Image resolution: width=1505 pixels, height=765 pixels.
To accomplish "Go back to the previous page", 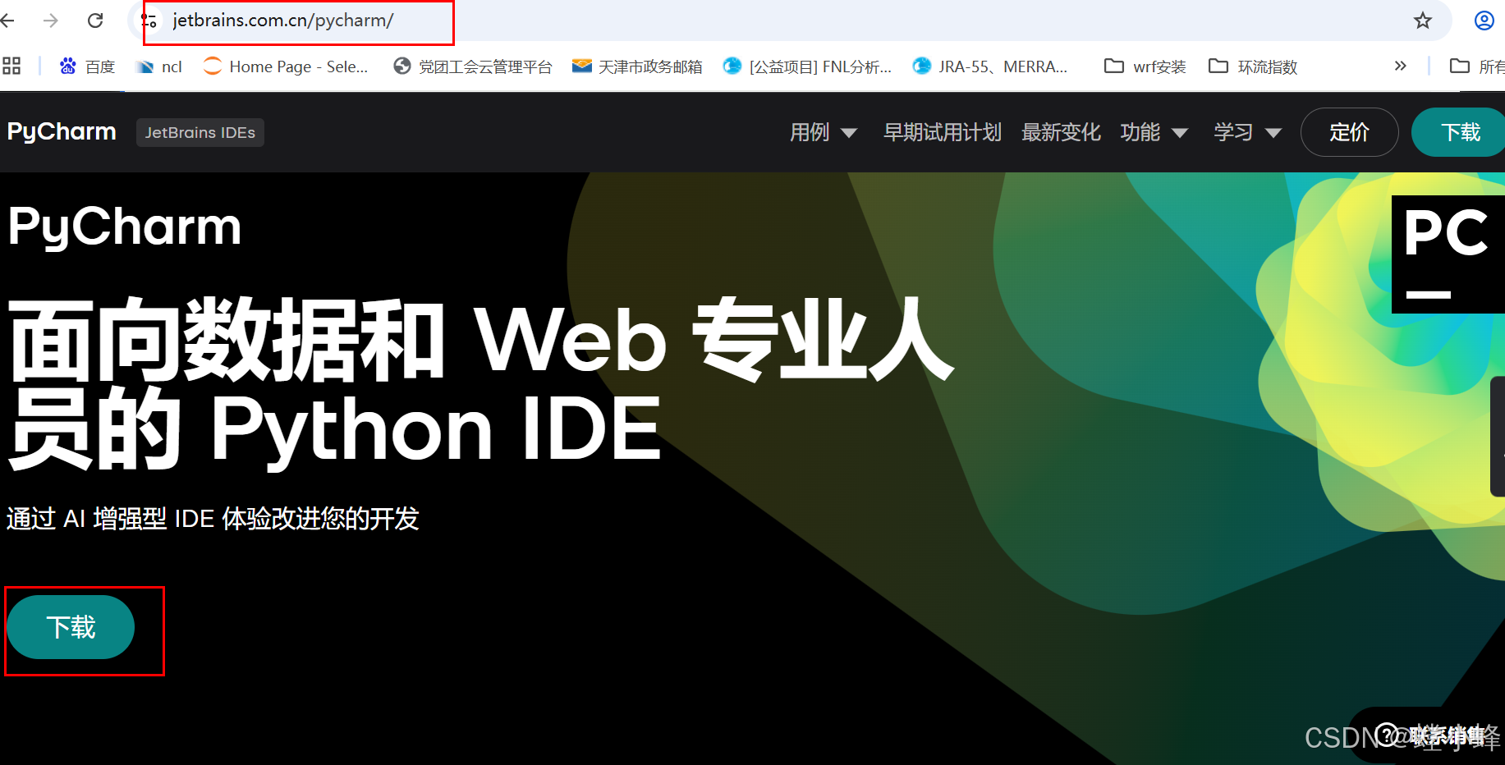I will pos(8,21).
